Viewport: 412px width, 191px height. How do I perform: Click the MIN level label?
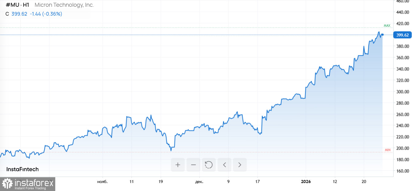[387, 150]
